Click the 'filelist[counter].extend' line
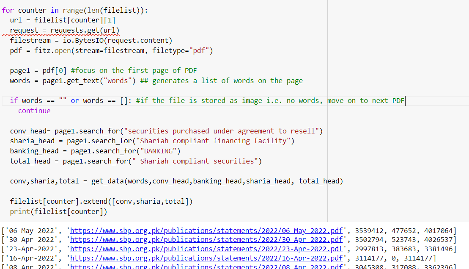Image resolution: width=469 pixels, height=269 pixels. (x=101, y=201)
